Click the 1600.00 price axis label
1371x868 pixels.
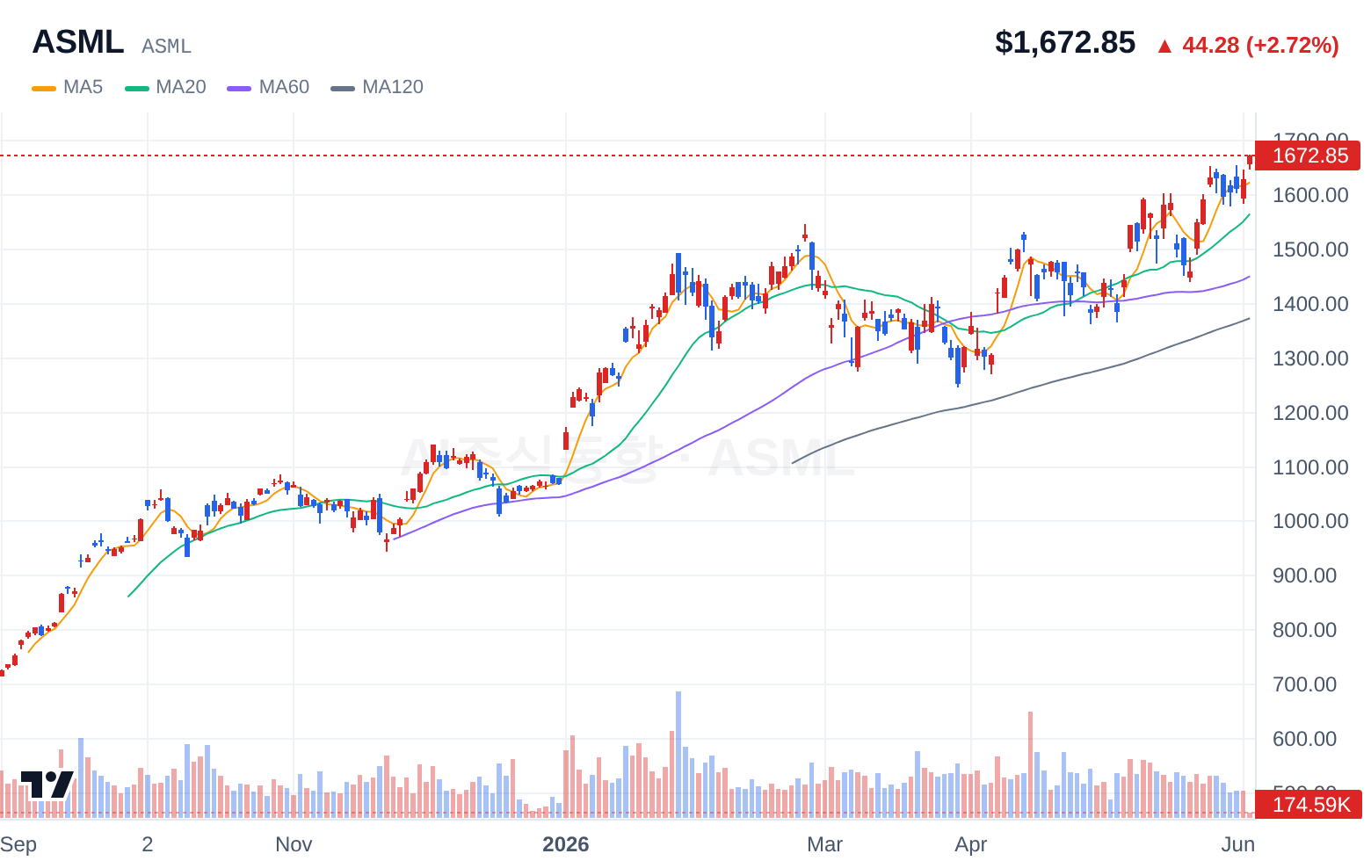(1310, 195)
